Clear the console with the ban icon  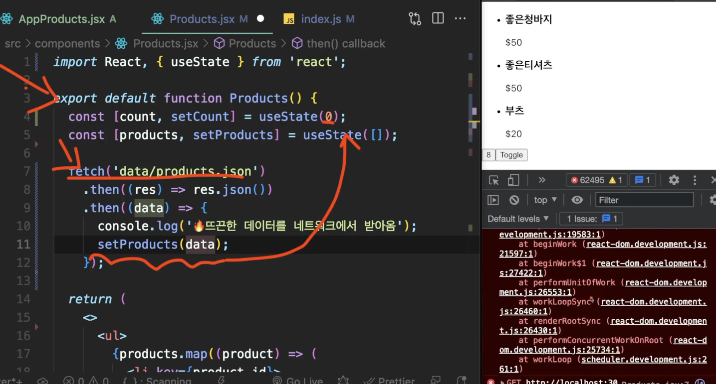(x=514, y=200)
